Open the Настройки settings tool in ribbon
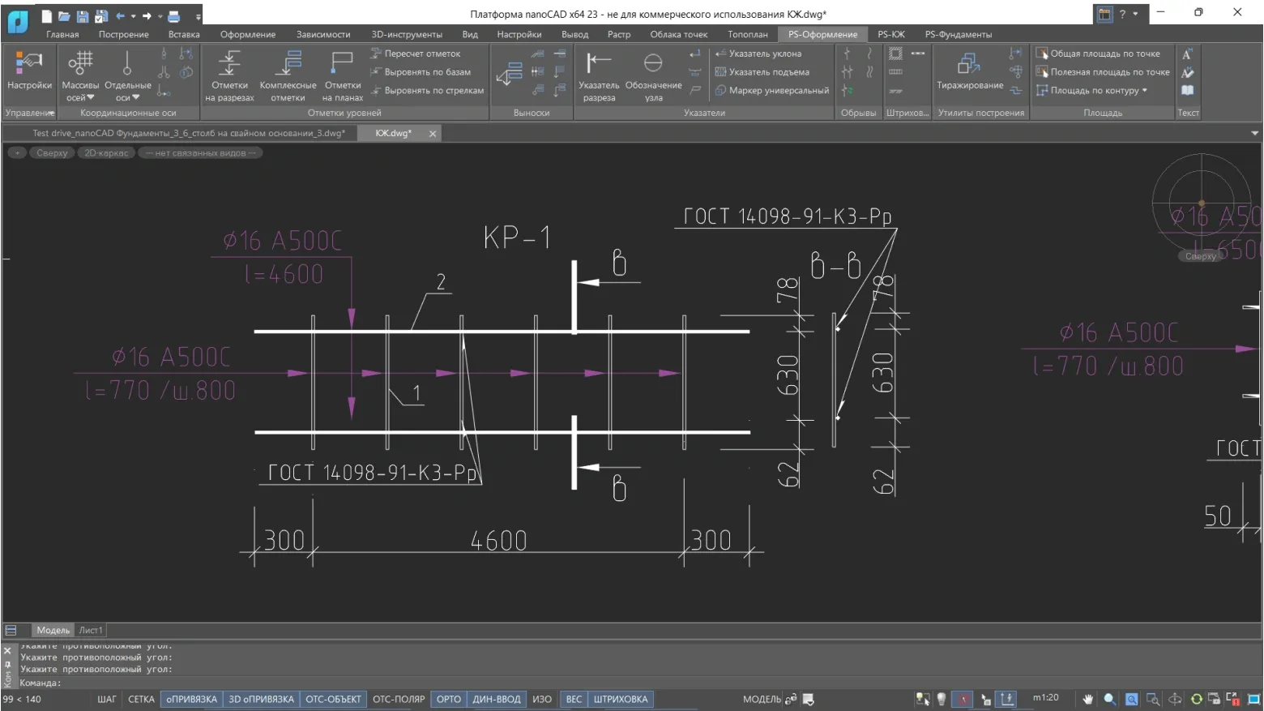The image size is (1264, 711). [x=29, y=70]
